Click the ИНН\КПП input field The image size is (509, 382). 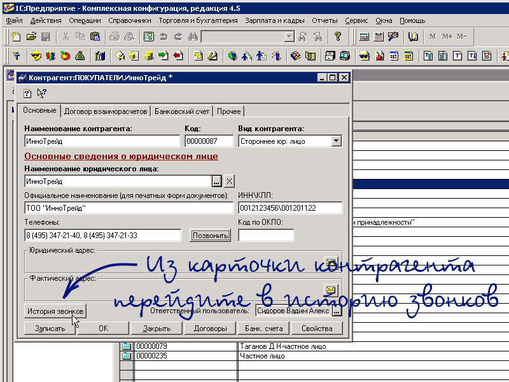(x=290, y=208)
